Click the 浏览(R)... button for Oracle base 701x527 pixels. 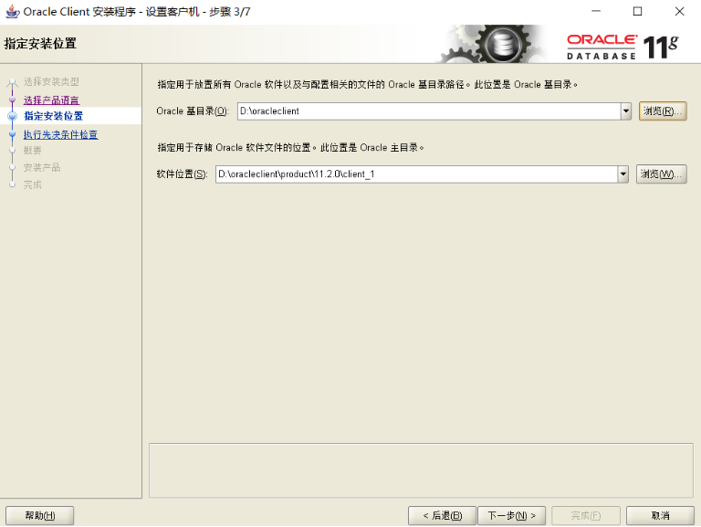(x=663, y=111)
